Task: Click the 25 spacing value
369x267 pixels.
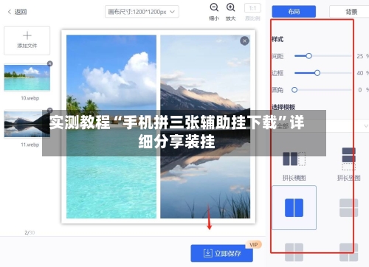Action: [360, 56]
